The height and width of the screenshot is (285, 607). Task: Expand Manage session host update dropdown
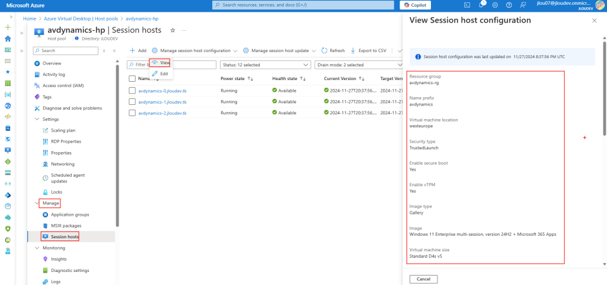pyautogui.click(x=279, y=50)
